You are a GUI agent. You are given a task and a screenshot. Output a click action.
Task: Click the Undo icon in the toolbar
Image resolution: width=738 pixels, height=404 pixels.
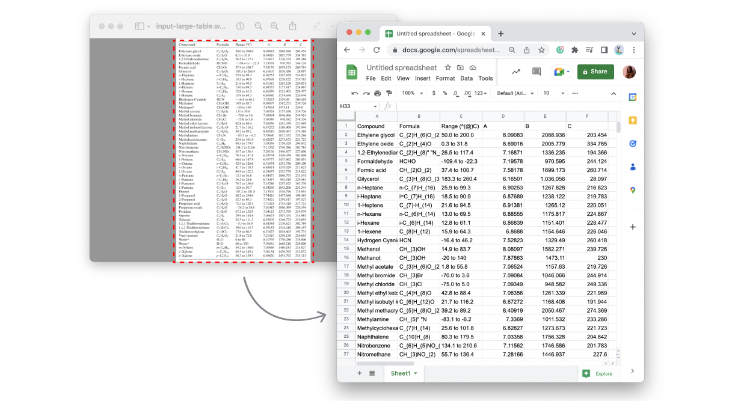355,93
